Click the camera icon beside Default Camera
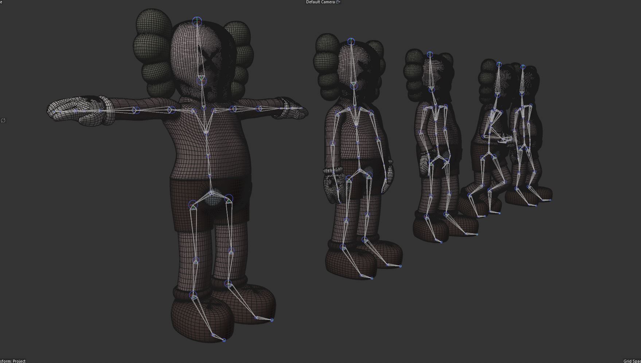 point(338,2)
